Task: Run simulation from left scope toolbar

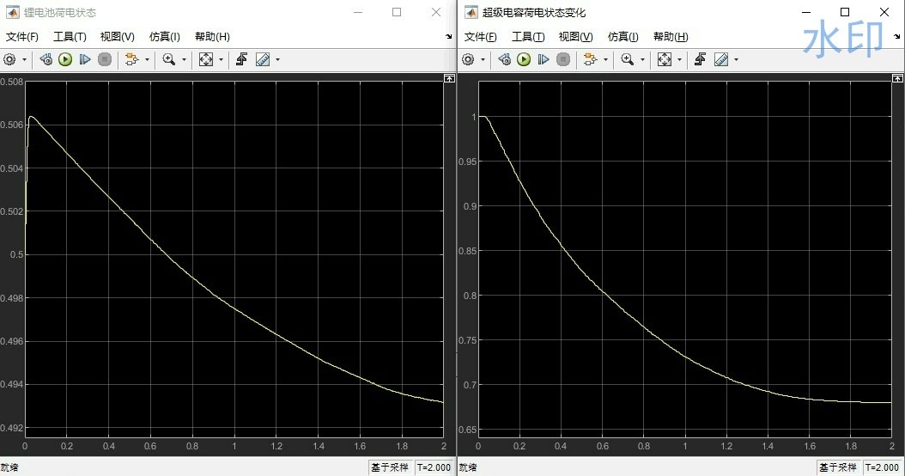Action: pyautogui.click(x=65, y=59)
